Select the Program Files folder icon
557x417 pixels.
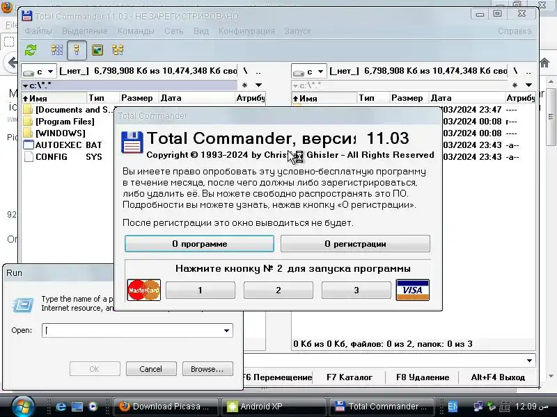pos(28,121)
